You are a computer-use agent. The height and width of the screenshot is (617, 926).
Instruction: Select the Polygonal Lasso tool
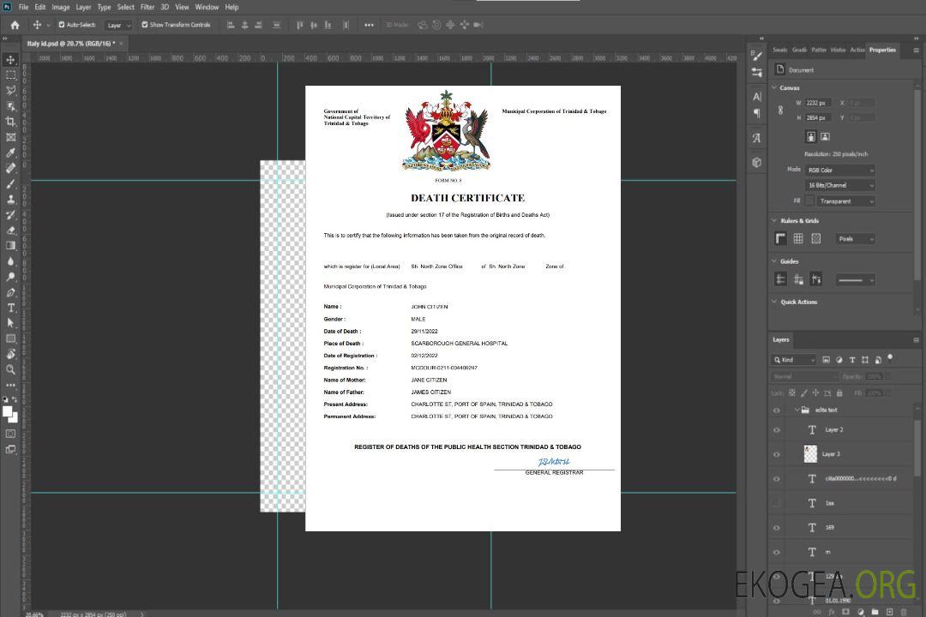pos(10,90)
